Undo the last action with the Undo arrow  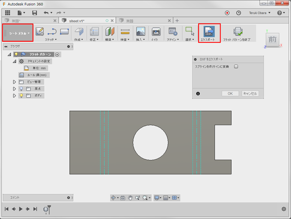coord(46,13)
